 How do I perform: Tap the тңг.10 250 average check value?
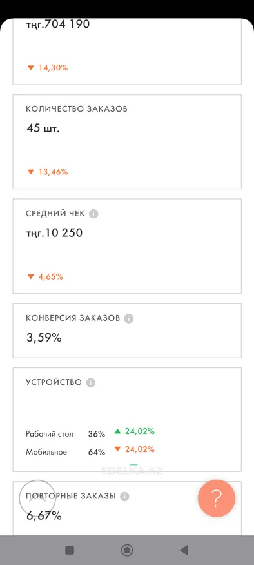(54, 233)
